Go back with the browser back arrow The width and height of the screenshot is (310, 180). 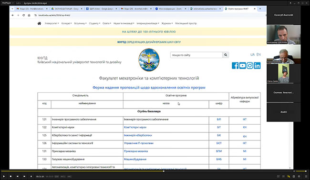(13, 15)
